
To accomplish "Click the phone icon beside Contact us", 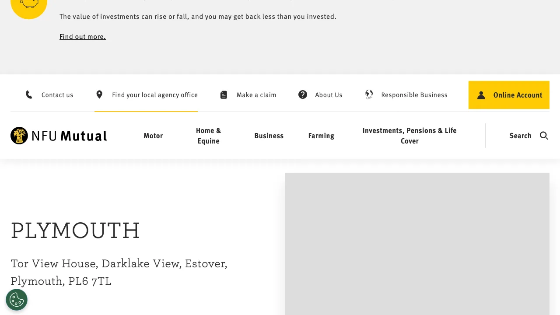I will pos(29,95).
